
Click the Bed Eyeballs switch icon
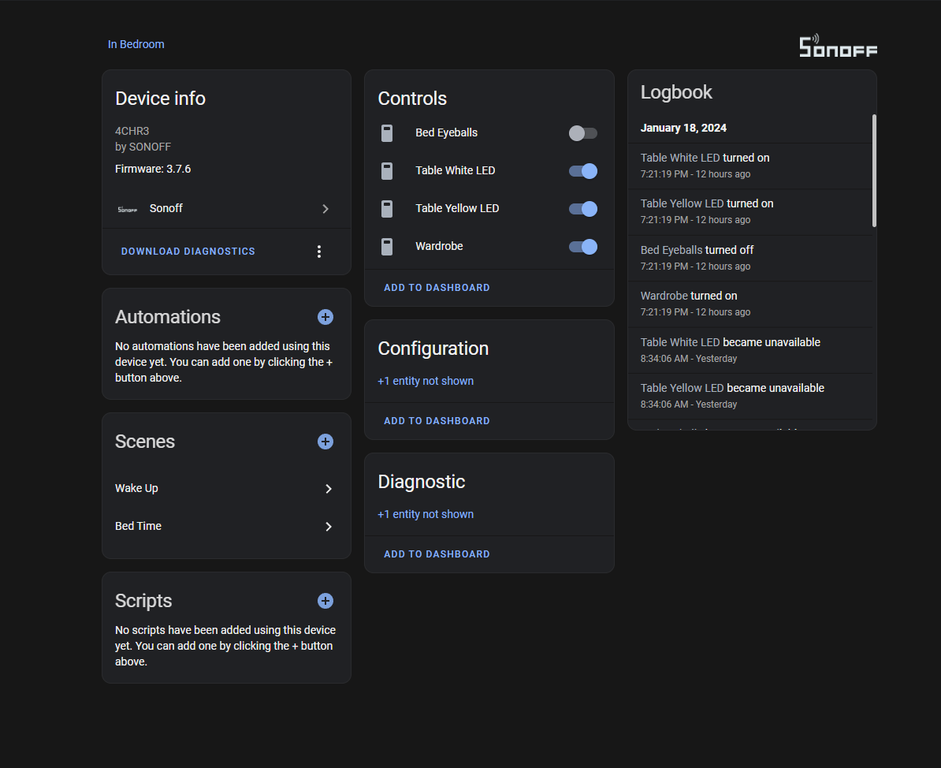pyautogui.click(x=387, y=133)
